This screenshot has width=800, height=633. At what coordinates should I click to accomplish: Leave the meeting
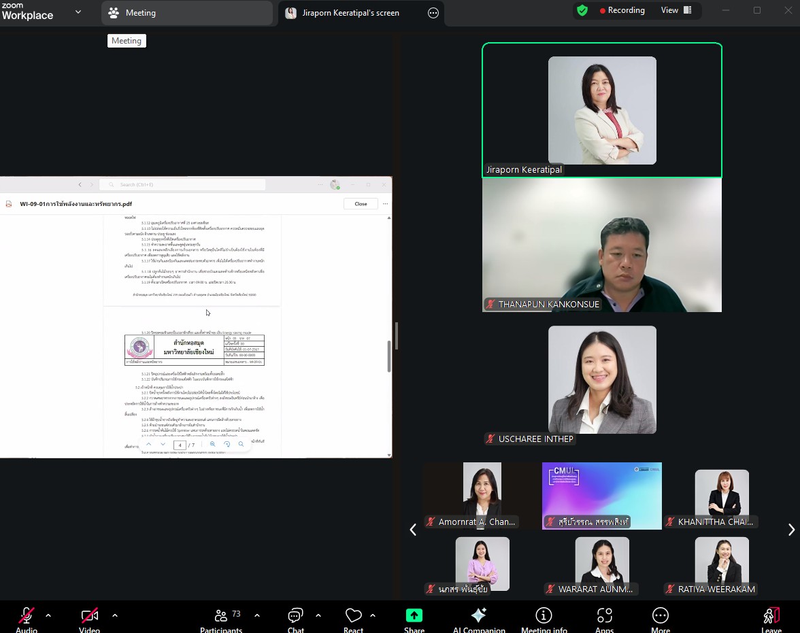click(771, 619)
